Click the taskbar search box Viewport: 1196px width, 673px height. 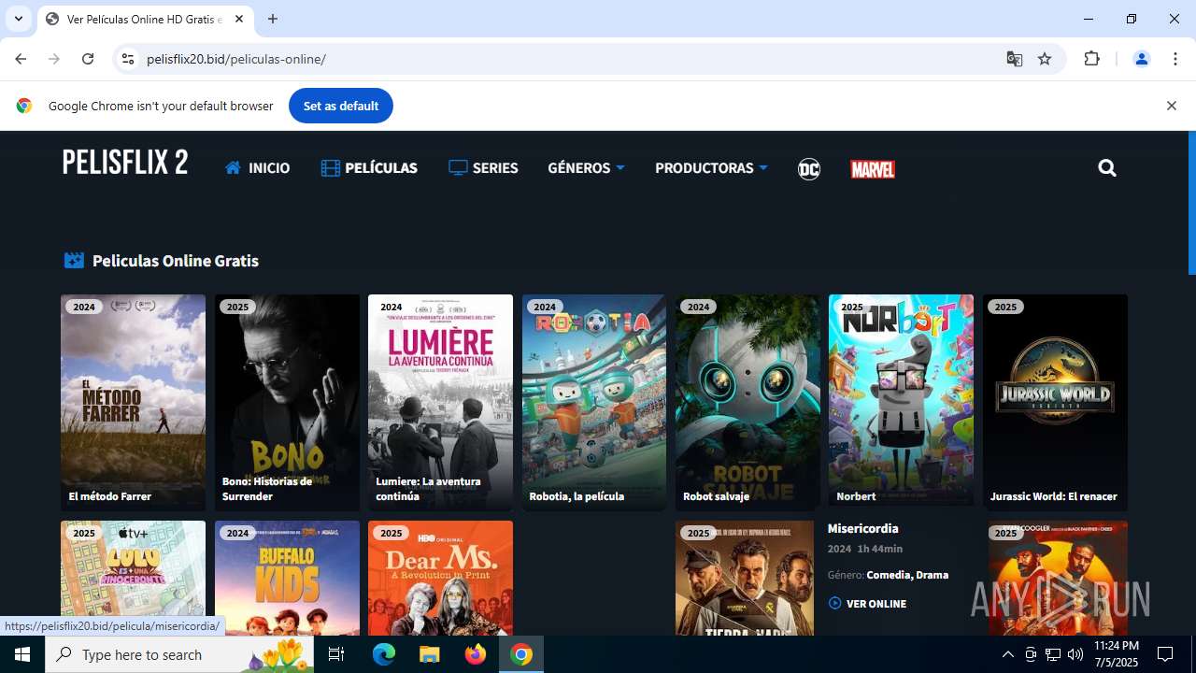180,654
